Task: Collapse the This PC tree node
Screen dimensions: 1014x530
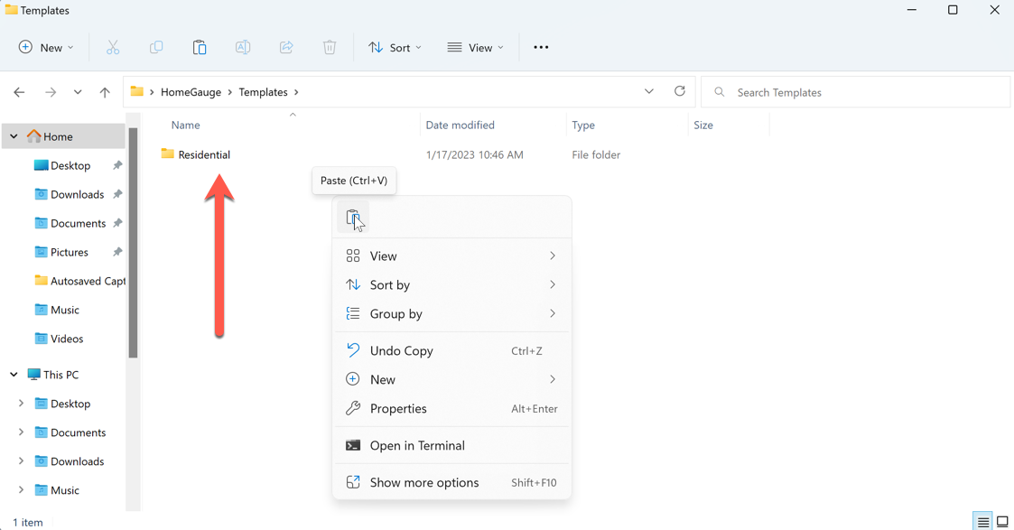Action: click(14, 375)
